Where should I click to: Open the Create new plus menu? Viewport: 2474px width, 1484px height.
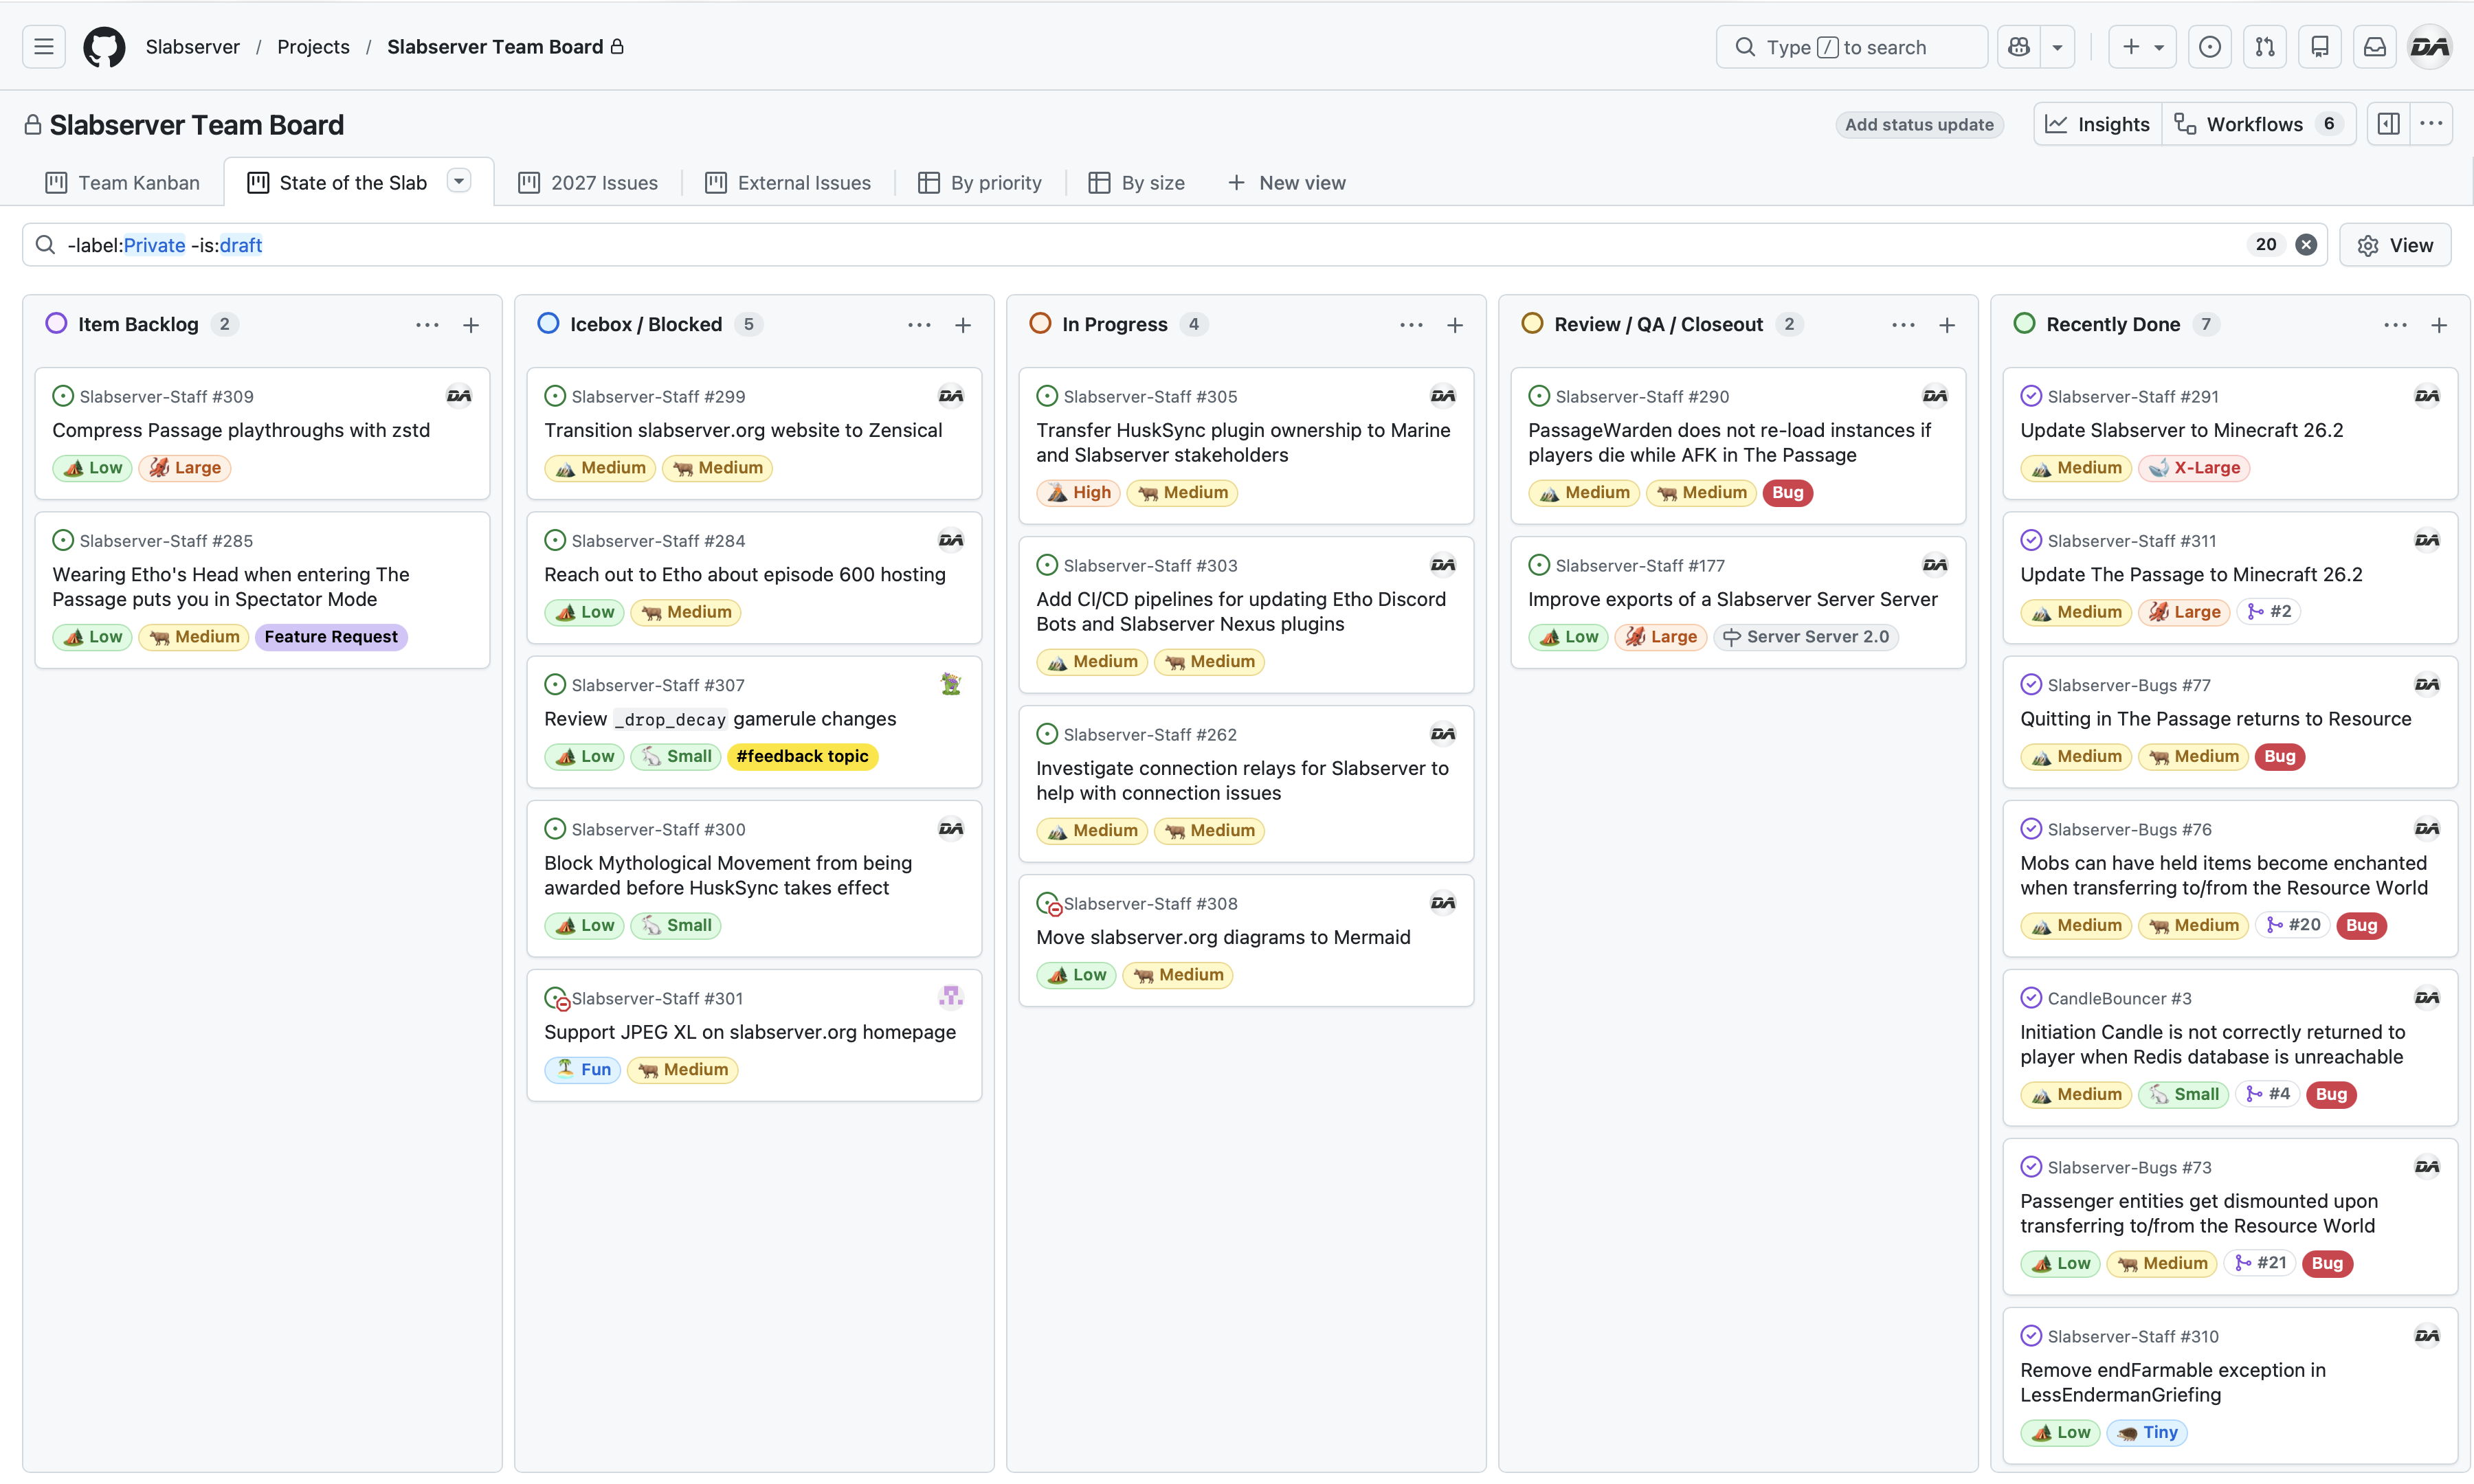(2142, 47)
